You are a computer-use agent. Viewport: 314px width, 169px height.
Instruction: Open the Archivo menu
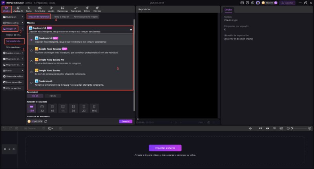(x=29, y=2)
